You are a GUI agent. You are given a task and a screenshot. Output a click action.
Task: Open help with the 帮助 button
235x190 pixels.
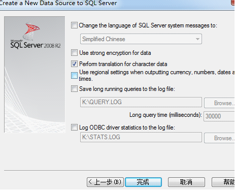point(223,182)
